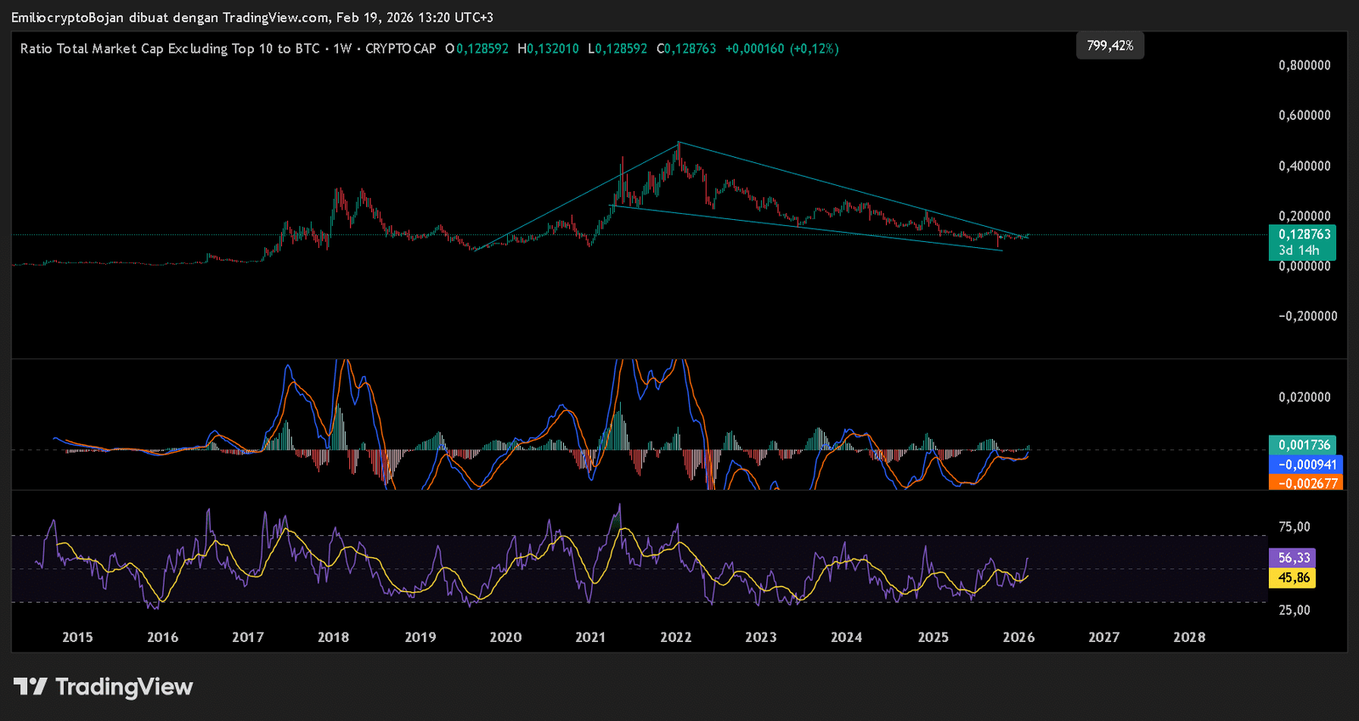Click the closing price value C0,128763
Viewport: 1359px width, 721px height.
pos(686,49)
